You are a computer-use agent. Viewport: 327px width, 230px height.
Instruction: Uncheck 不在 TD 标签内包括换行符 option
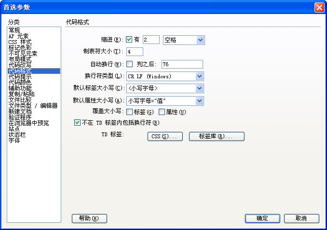[x=77, y=123]
